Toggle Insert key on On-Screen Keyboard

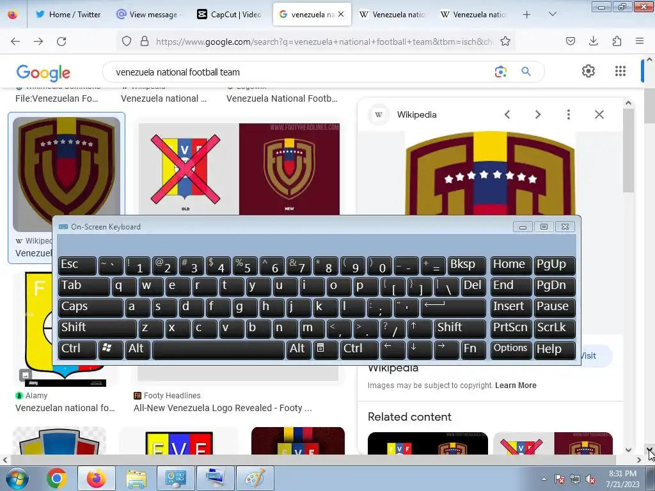tap(511, 307)
